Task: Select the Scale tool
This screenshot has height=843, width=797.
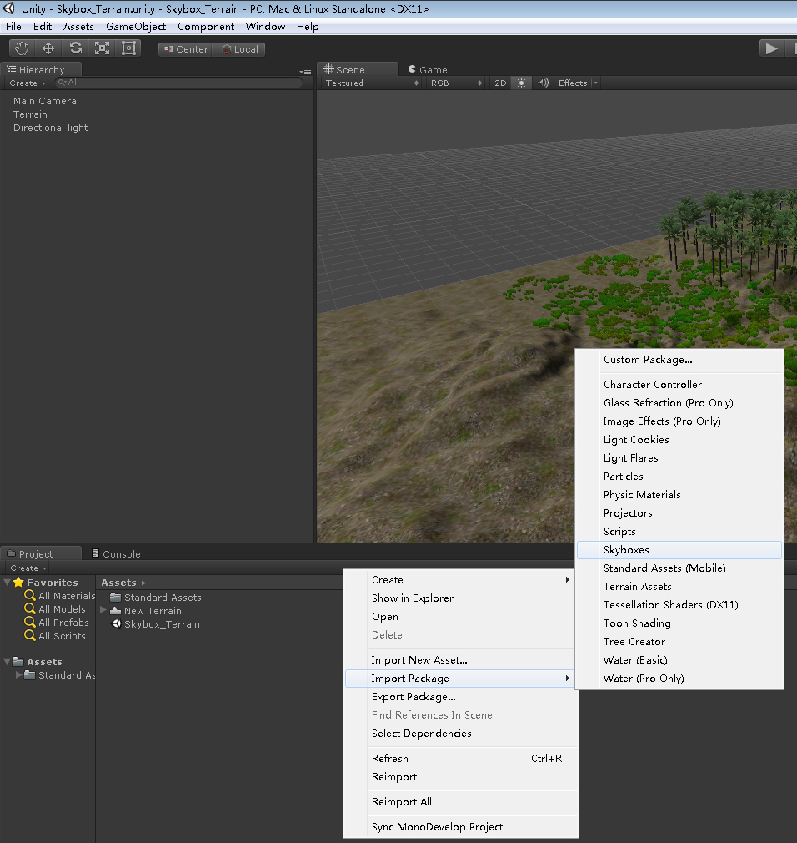Action: [102, 48]
